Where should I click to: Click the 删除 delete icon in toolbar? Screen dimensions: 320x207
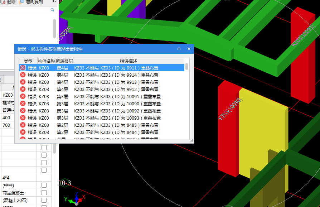(x=3, y=2)
